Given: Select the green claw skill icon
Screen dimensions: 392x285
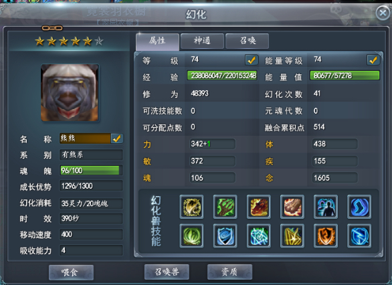Looking at the screenshot, I should click(x=225, y=207).
